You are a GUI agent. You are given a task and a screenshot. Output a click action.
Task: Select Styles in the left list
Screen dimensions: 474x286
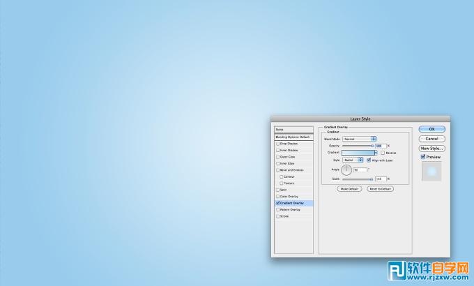click(293, 130)
